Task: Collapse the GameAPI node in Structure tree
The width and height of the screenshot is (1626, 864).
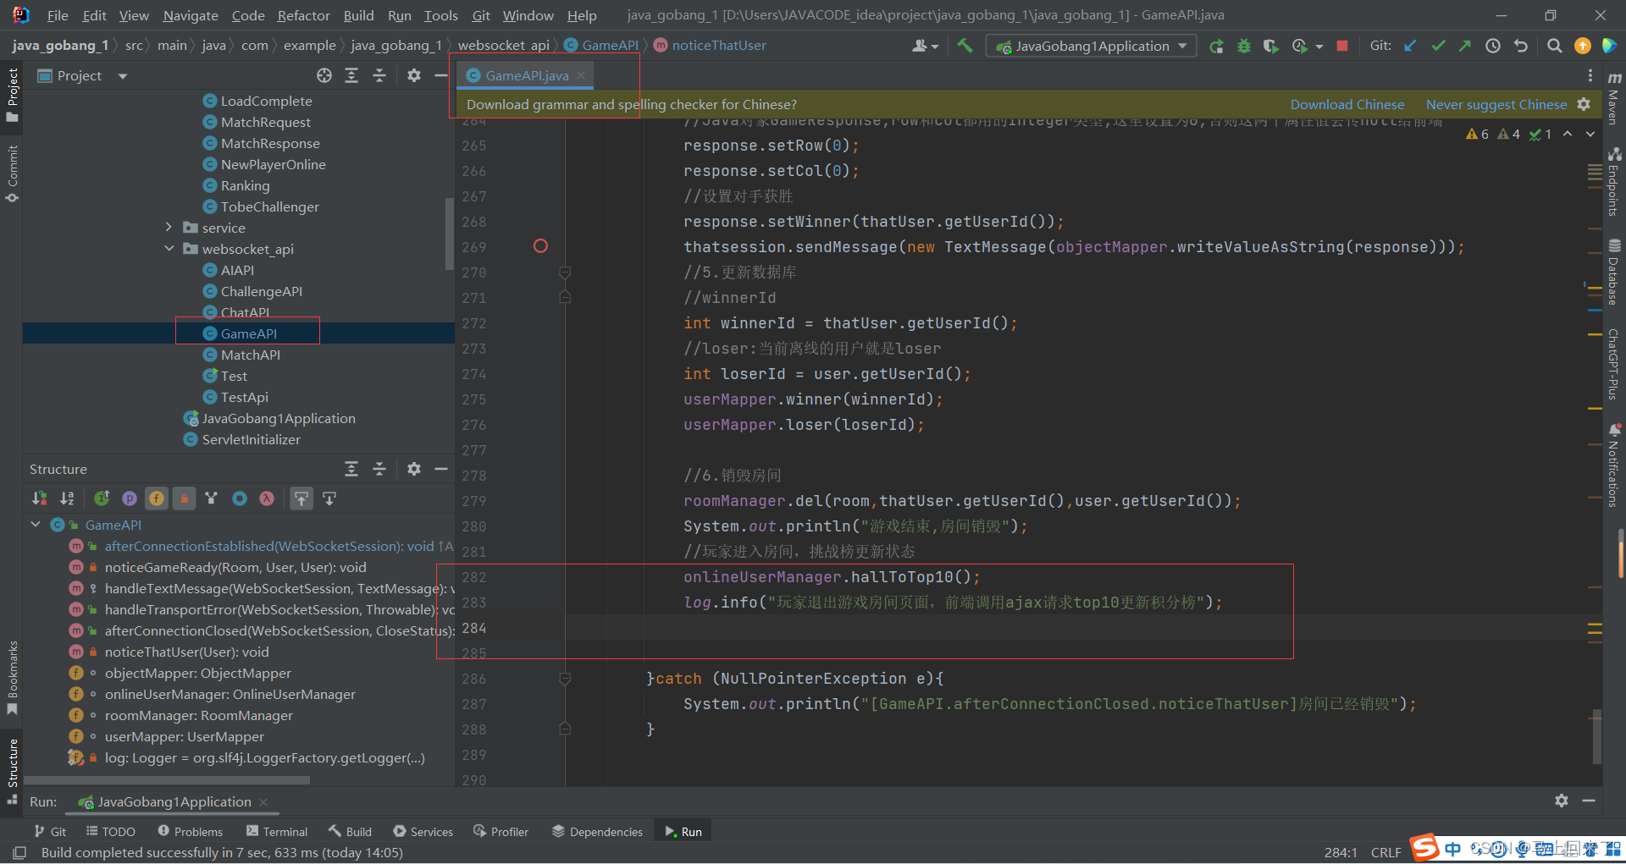Action: pyautogui.click(x=36, y=524)
